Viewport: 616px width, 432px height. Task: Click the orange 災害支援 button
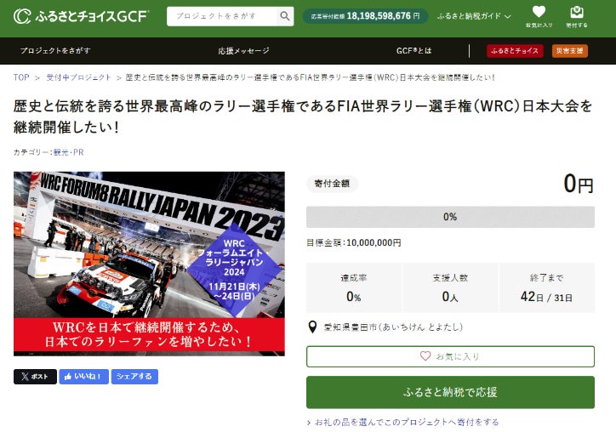tap(570, 51)
